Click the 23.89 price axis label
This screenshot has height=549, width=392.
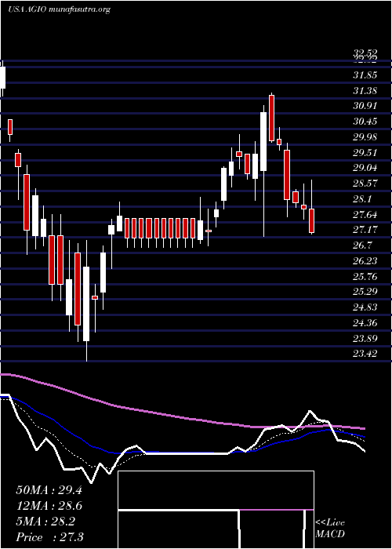(x=366, y=338)
